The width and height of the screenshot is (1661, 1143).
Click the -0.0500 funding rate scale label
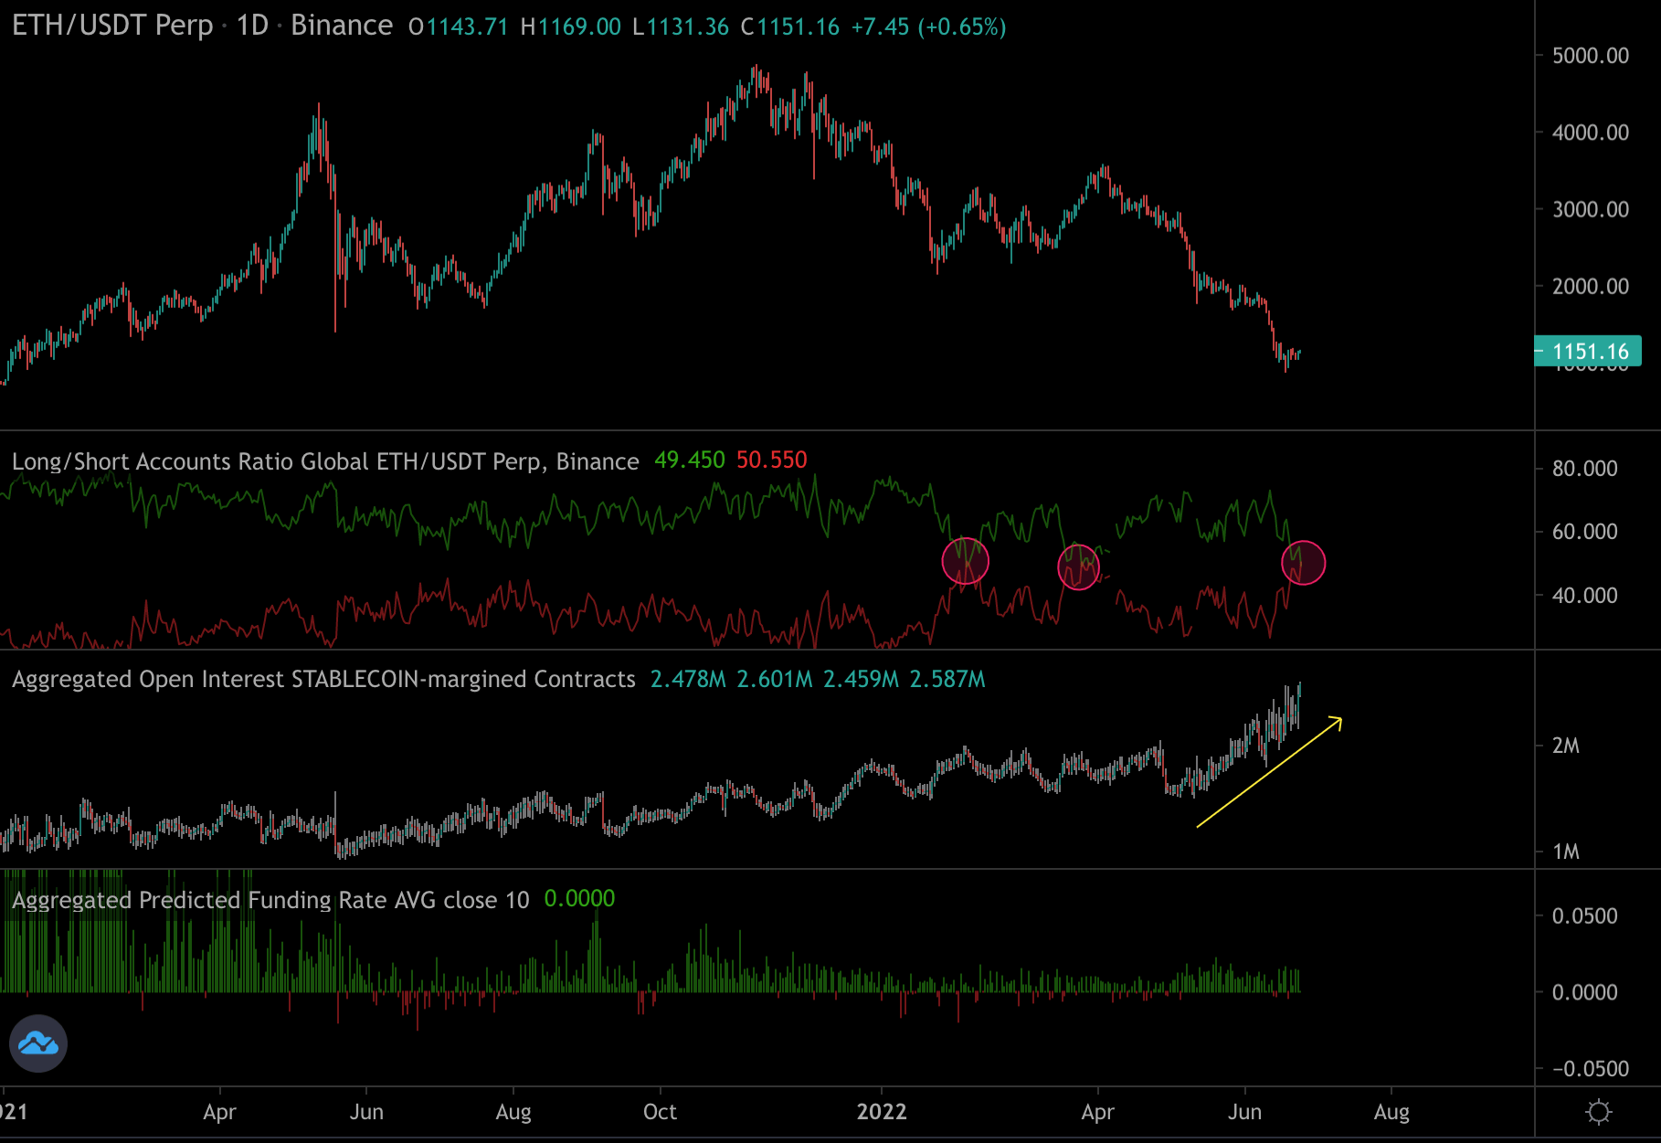pos(1588,1069)
